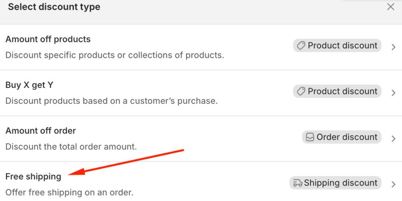Screen dimensions: 402x201
Task: Click Product discount label beside Amount off products
Action: (x=342, y=46)
